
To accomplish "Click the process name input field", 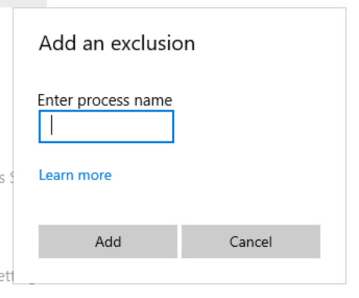I will coord(106,127).
